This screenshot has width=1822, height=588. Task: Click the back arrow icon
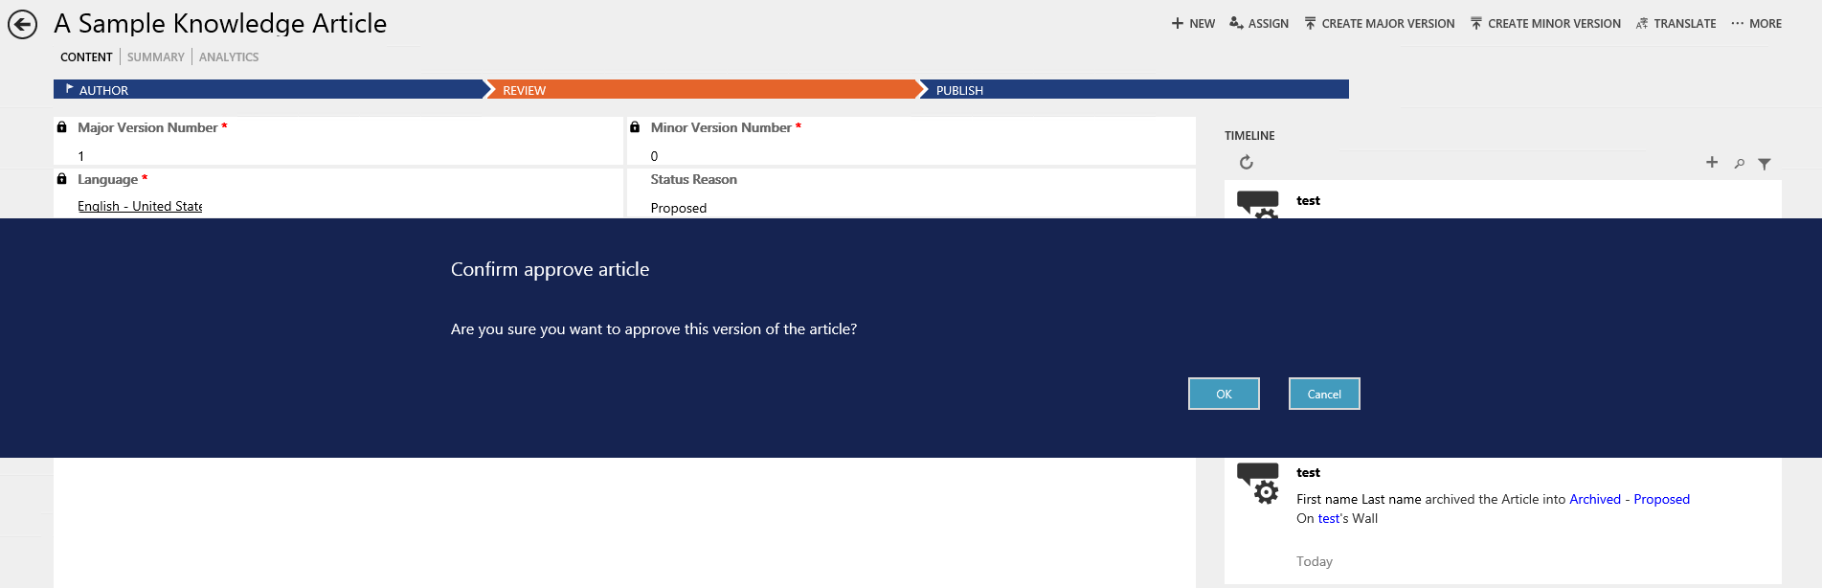coord(22,24)
